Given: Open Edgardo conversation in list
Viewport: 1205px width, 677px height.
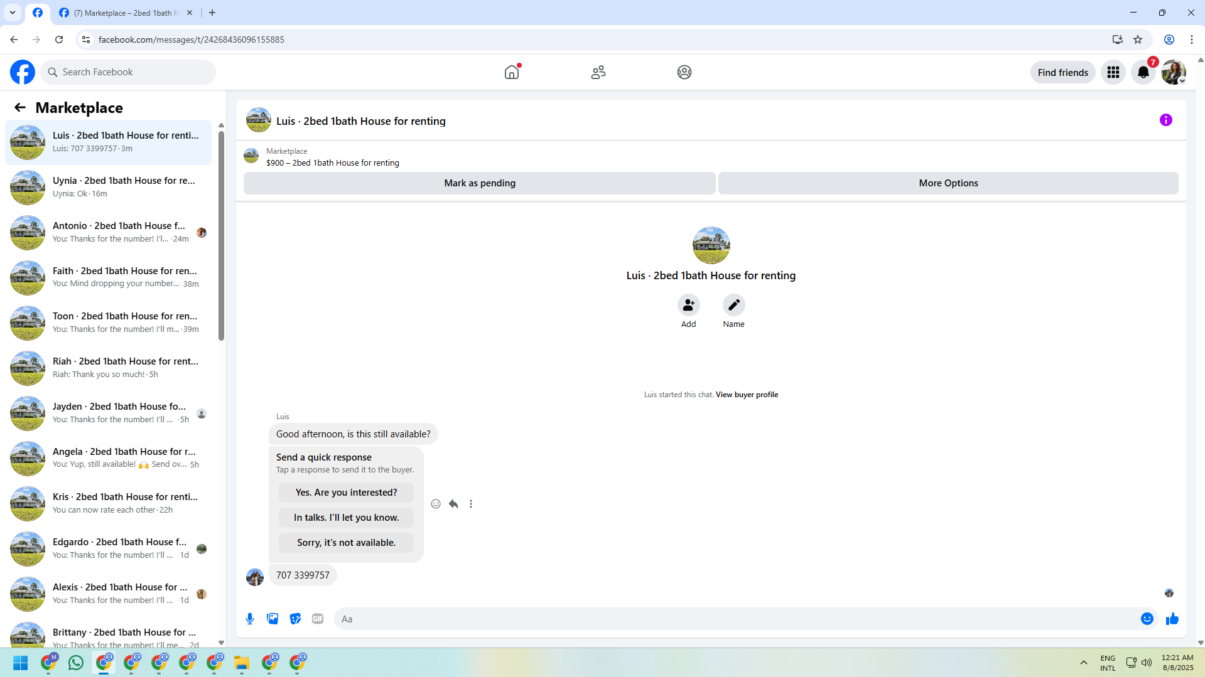Looking at the screenshot, I should tap(108, 549).
